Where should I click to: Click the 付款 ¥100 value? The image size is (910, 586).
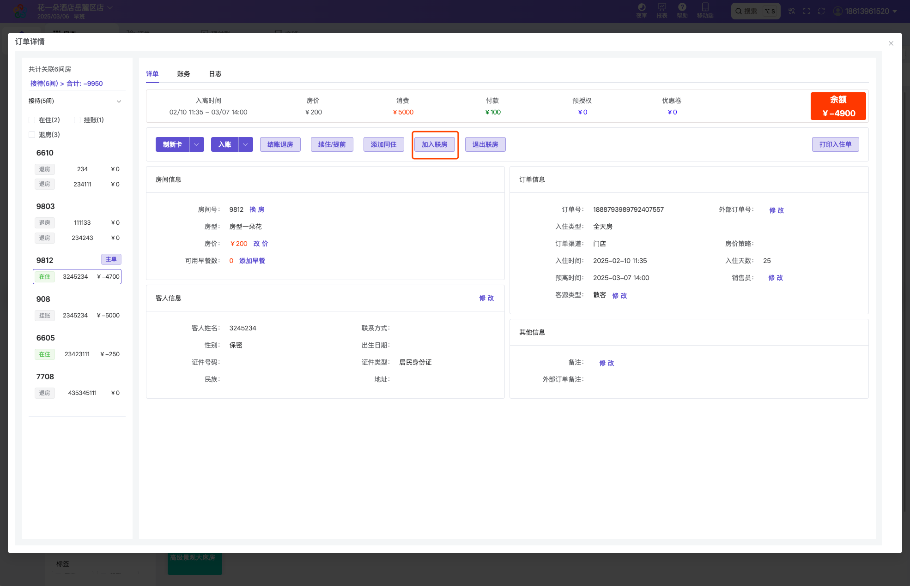tap(493, 112)
